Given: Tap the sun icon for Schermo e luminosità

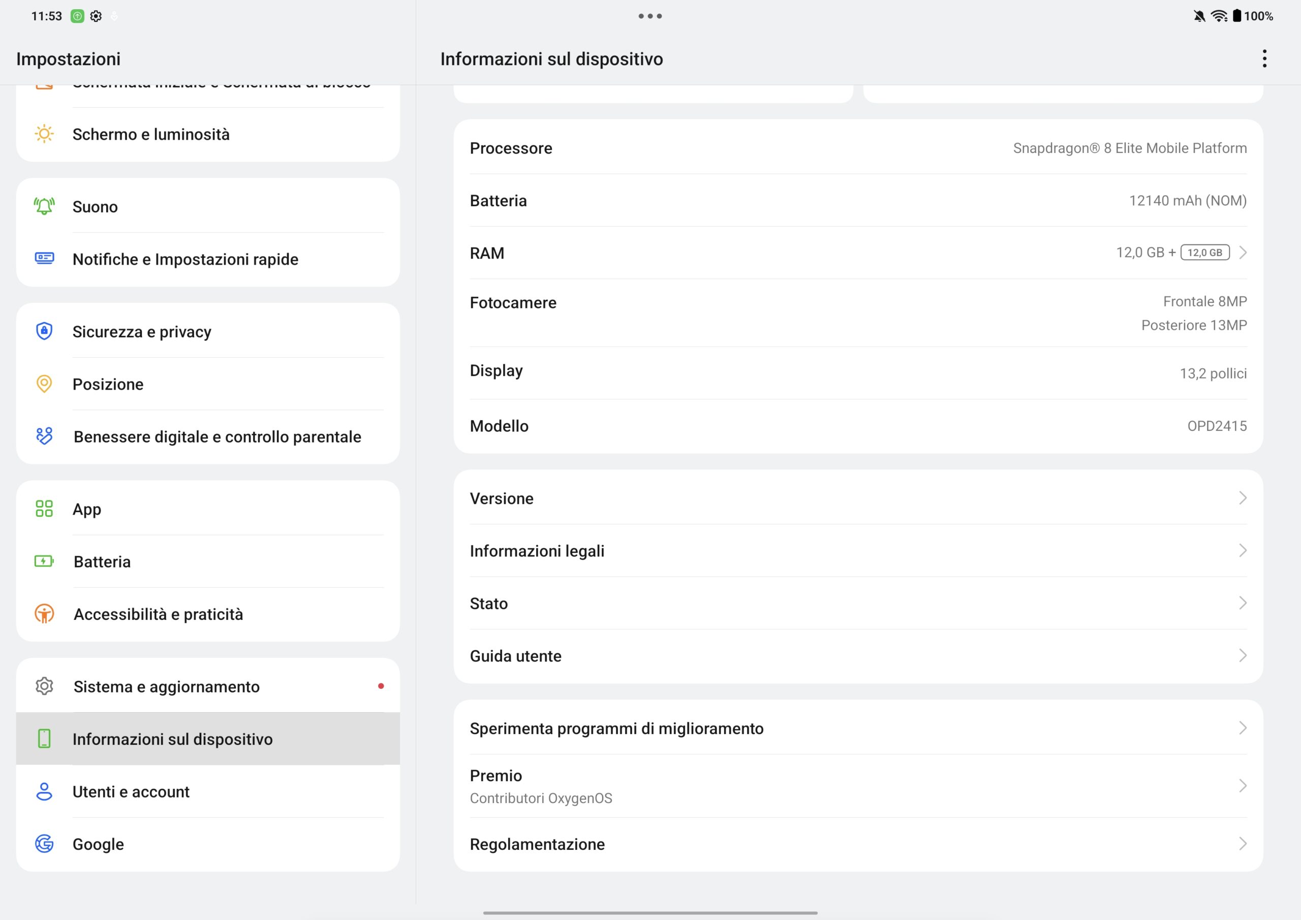Looking at the screenshot, I should [44, 134].
